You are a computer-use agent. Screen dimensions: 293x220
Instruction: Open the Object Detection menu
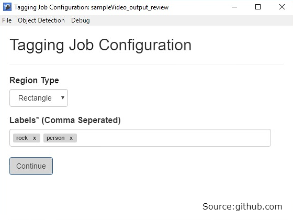tap(41, 20)
